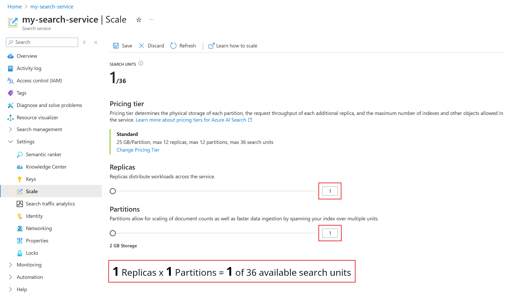
Task: Open the ellipsis more options menu
Action: (151, 19)
